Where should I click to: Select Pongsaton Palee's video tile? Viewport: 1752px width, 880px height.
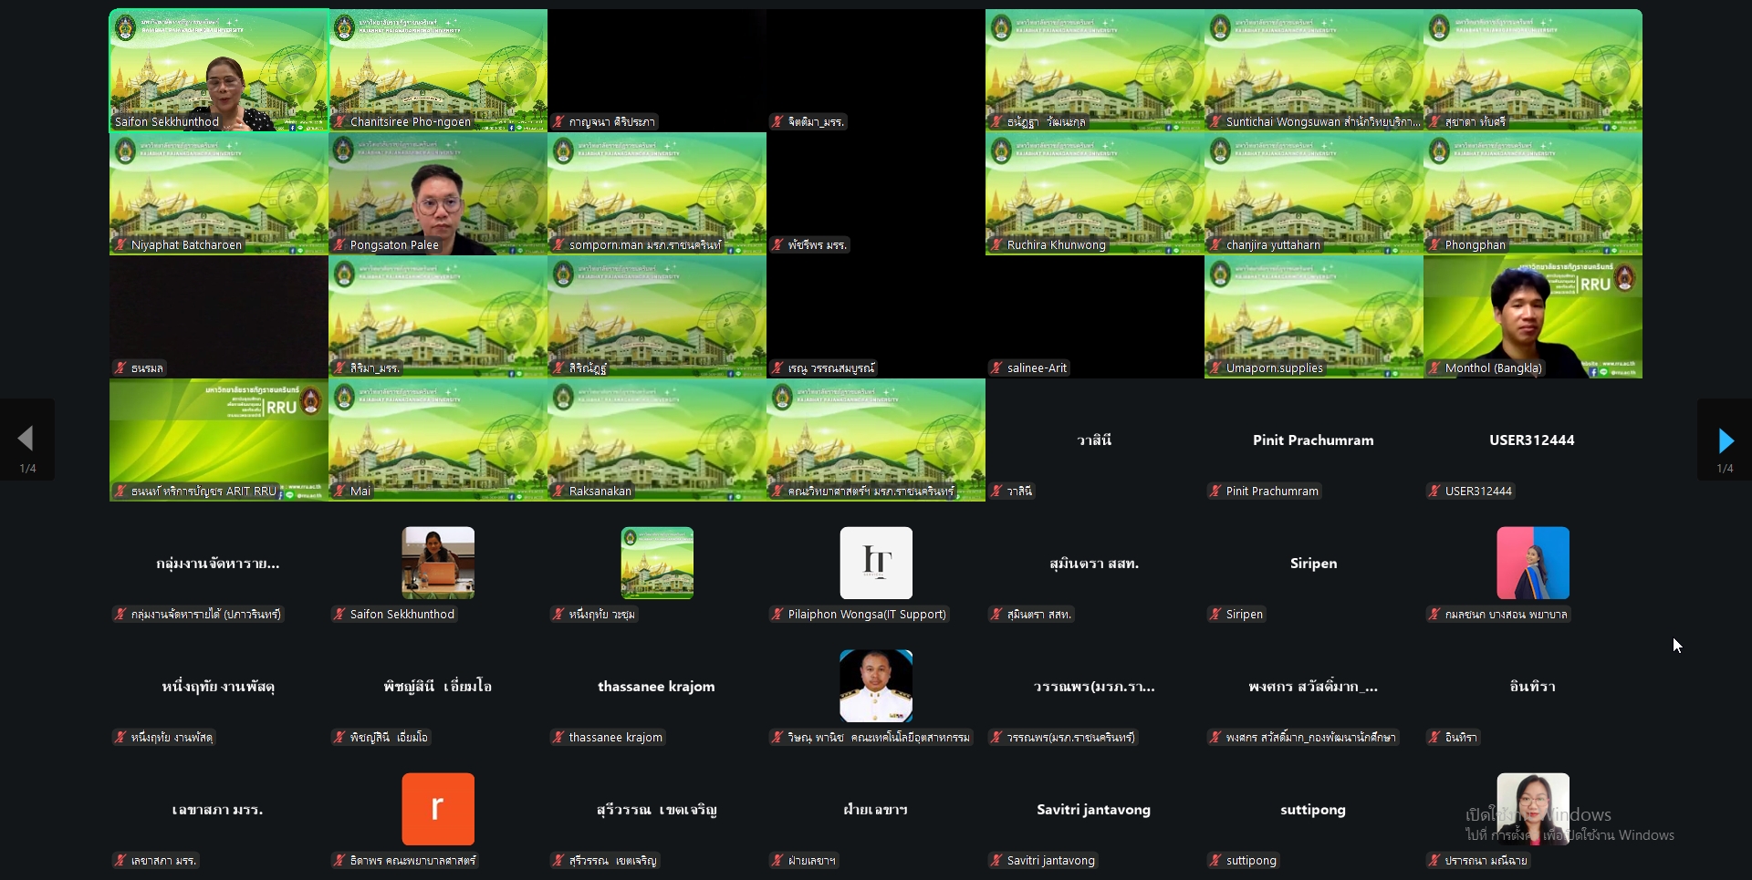pyautogui.click(x=438, y=193)
